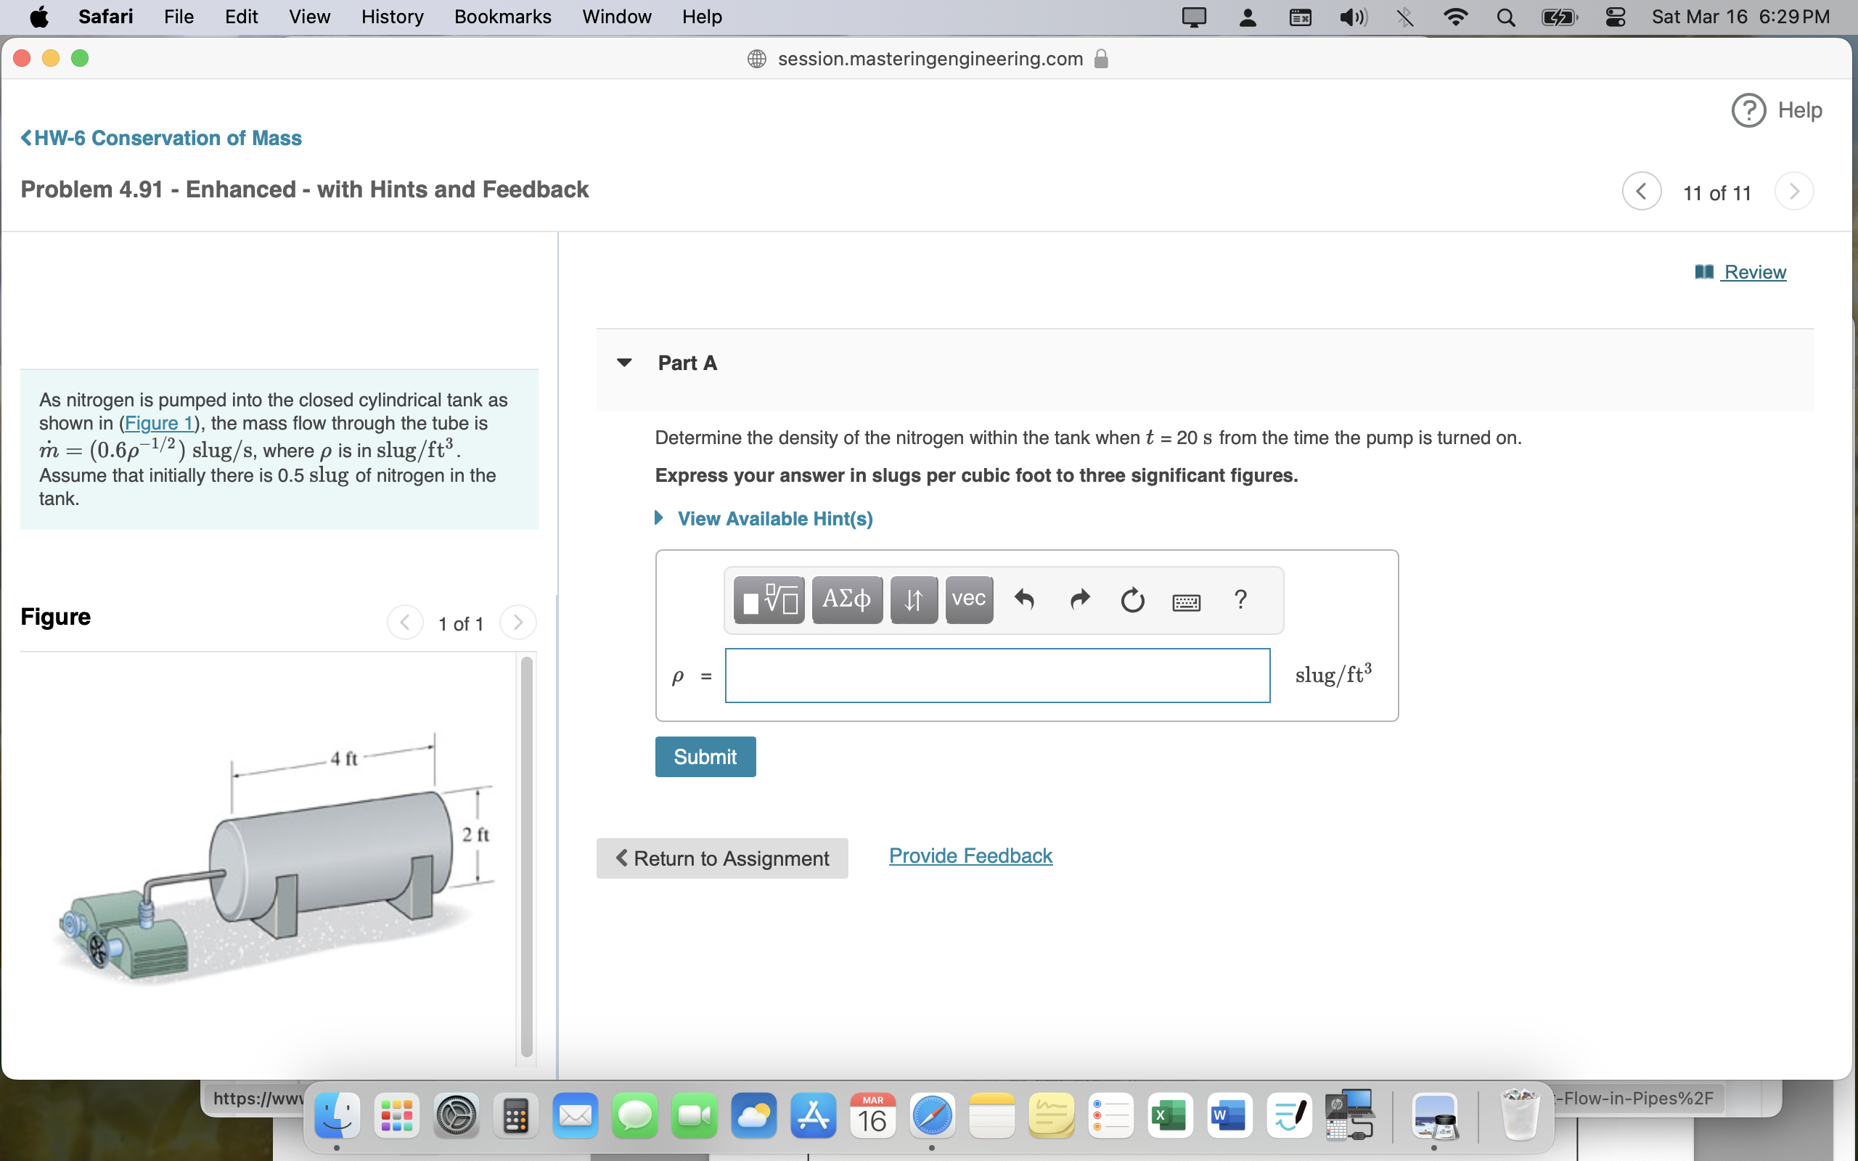The image size is (1858, 1161).
Task: Click the figure panel vertical scrollbar
Action: point(527,856)
